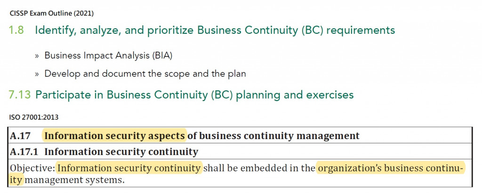Image resolution: width=482 pixels, height=195 pixels.
Task: Select the A.17 clause number in table
Action: (x=20, y=136)
